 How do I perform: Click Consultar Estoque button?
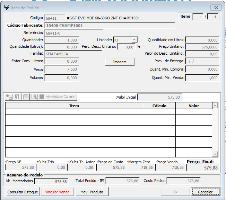pos(23,192)
